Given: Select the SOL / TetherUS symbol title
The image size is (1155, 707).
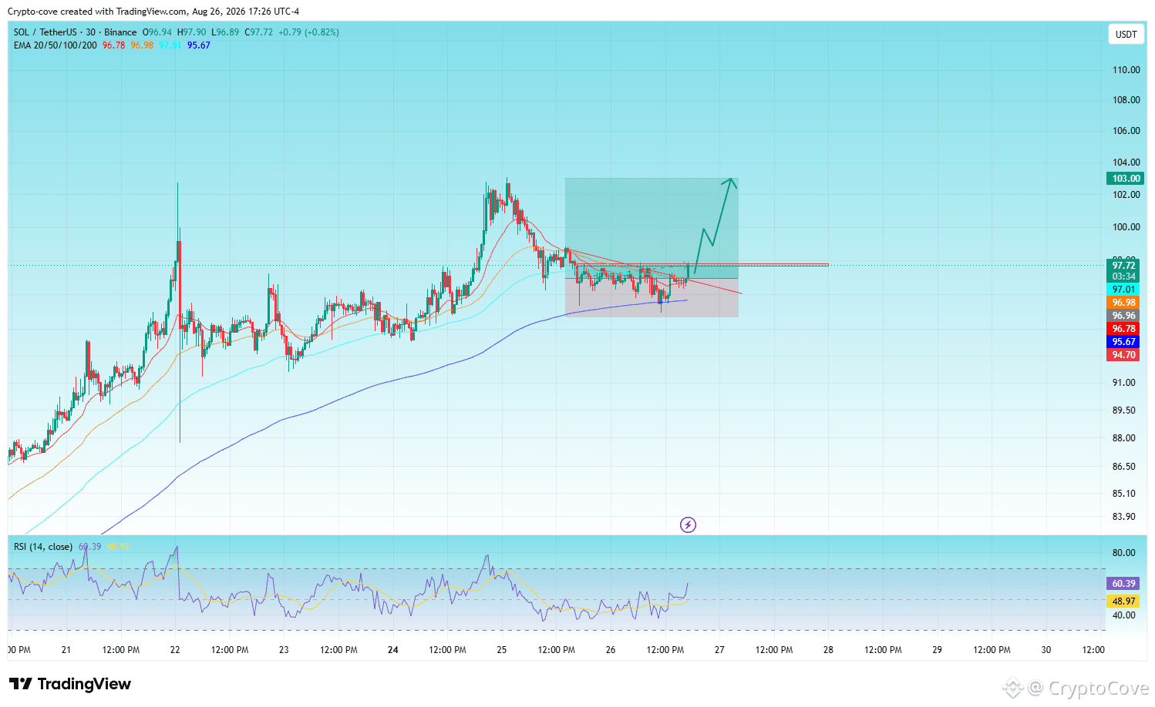Looking at the screenshot, I should pos(75,32).
